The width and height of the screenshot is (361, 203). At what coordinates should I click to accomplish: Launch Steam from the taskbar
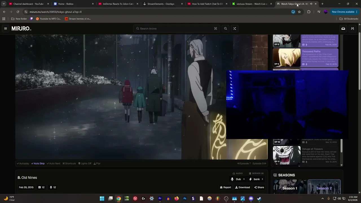[x=259, y=198]
